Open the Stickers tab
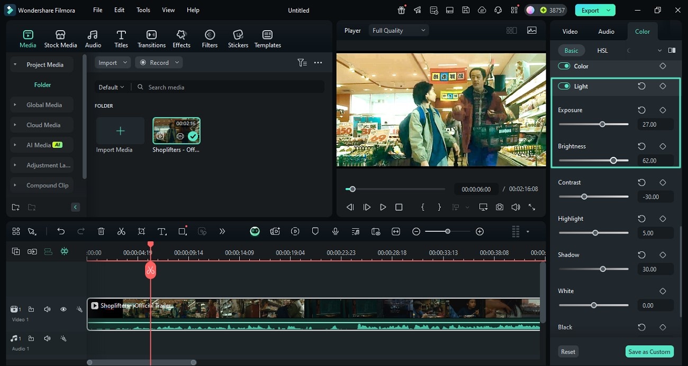 click(238, 39)
